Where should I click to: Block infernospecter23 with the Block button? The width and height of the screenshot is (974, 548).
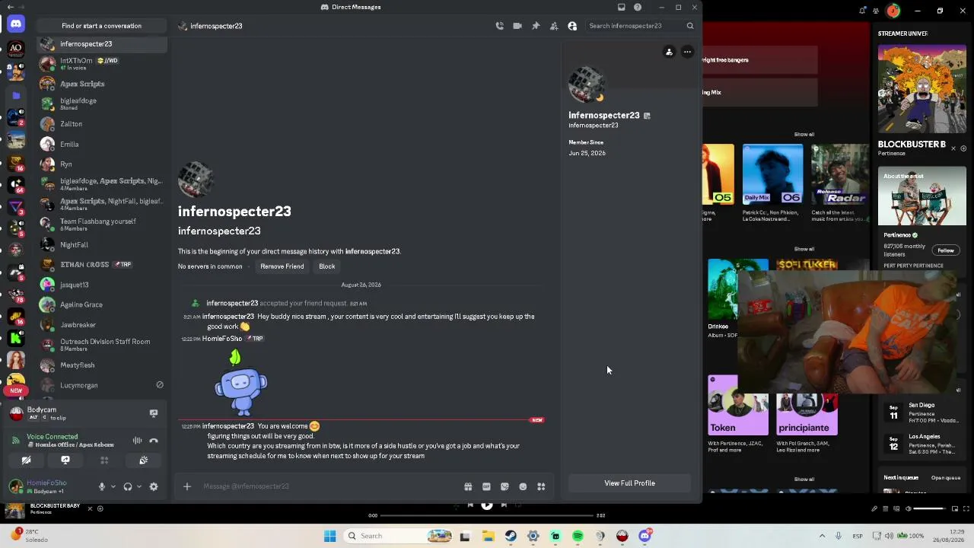click(x=326, y=266)
